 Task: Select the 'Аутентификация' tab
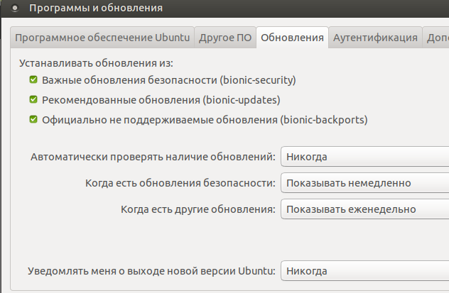(375, 38)
